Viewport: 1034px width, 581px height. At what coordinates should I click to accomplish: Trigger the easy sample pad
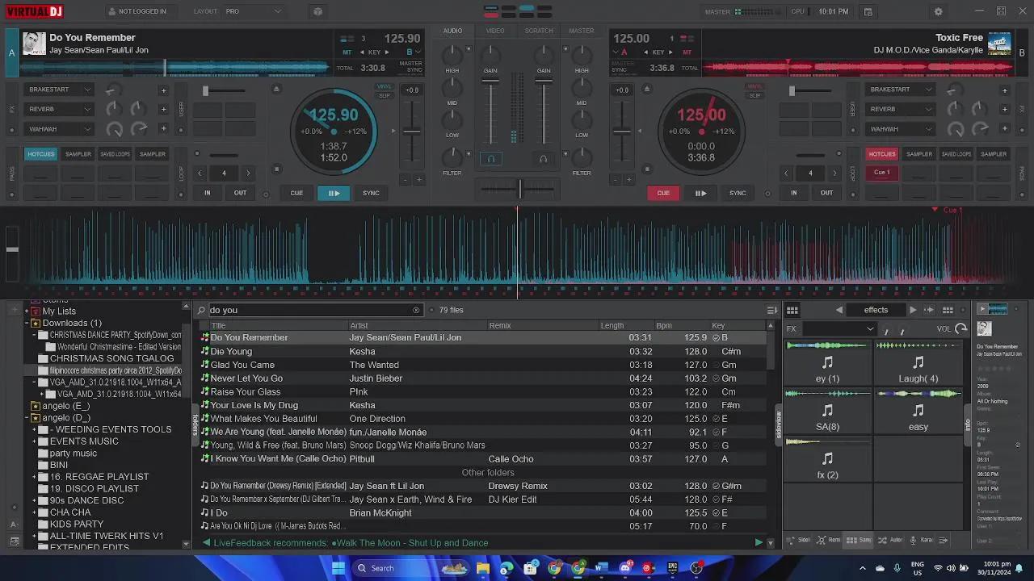click(x=918, y=412)
